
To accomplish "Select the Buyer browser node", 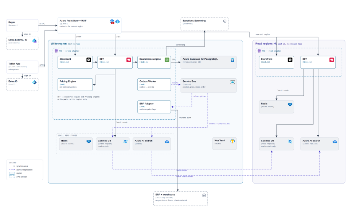I will pyautogui.click(x=22, y=25).
